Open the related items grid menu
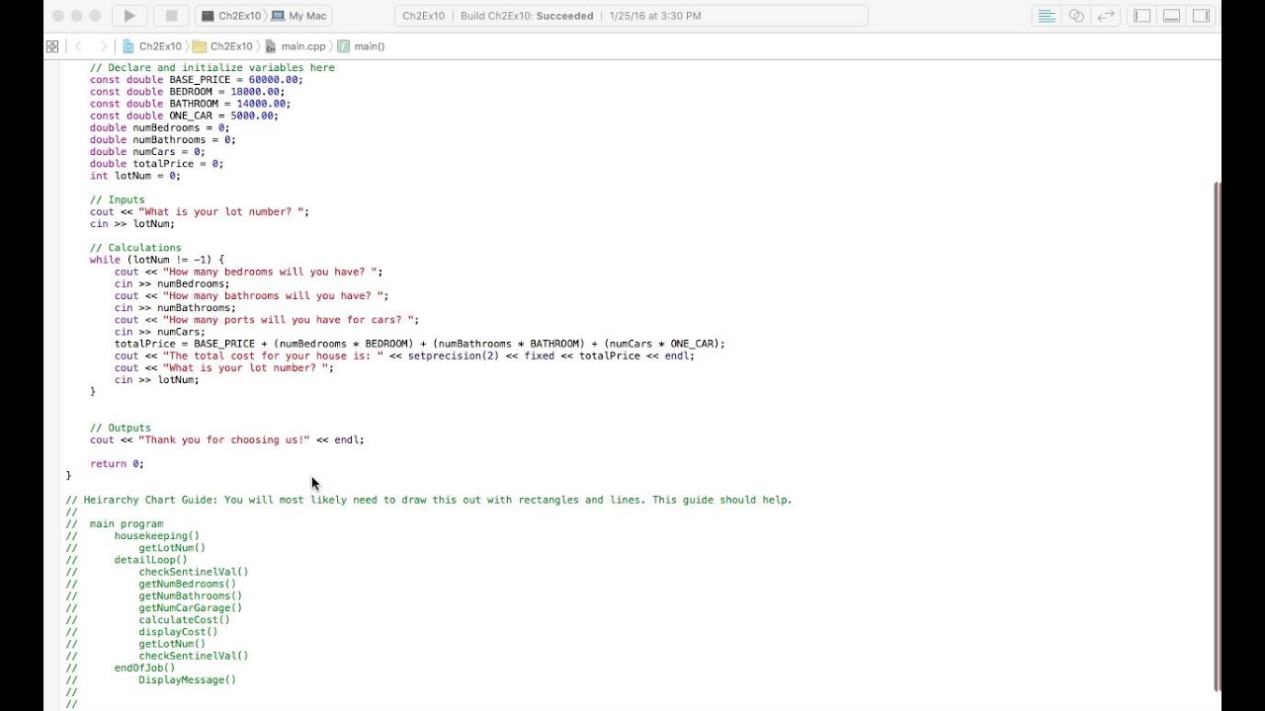 tap(52, 46)
